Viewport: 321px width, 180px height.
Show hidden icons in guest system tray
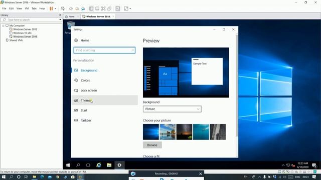283,165
